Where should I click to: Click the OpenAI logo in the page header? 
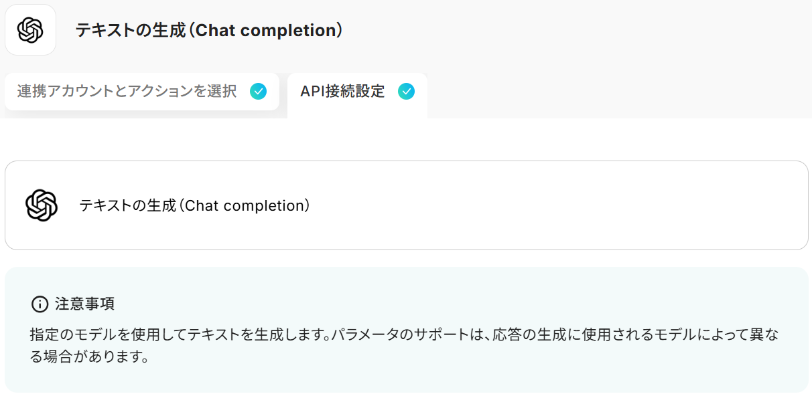pyautogui.click(x=30, y=30)
